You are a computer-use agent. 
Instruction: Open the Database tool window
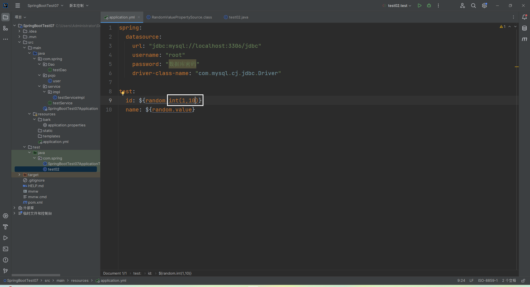click(x=524, y=28)
